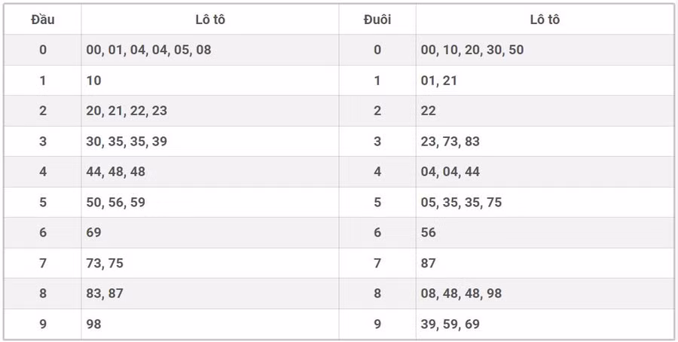Click the Lô tô header beside Đuôi

pyautogui.click(x=544, y=20)
